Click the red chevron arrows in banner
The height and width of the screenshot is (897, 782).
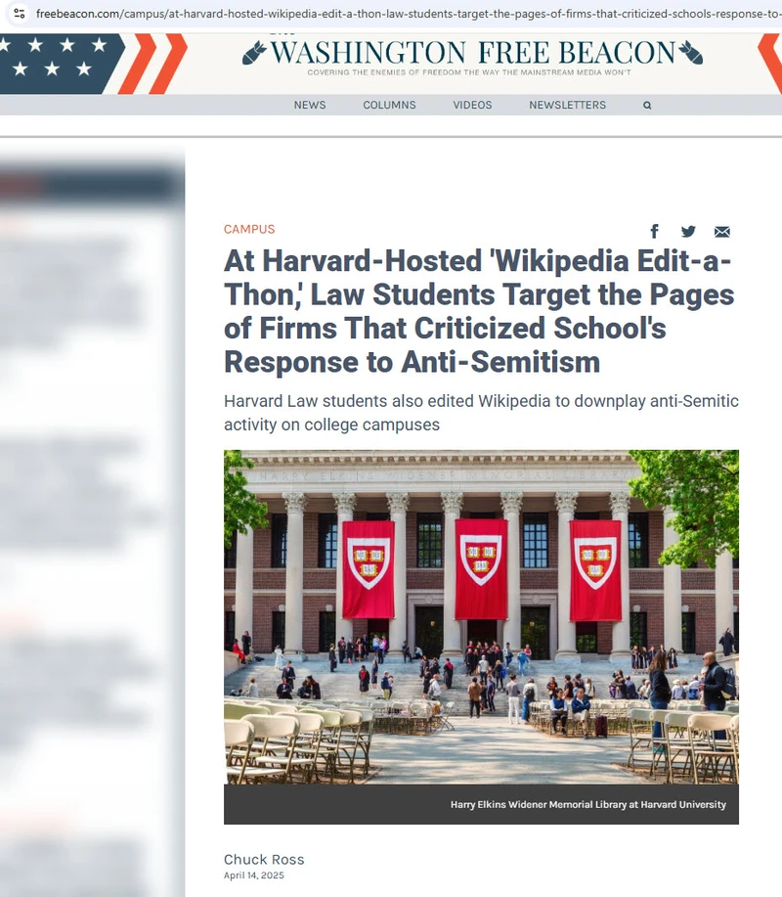pos(153,64)
